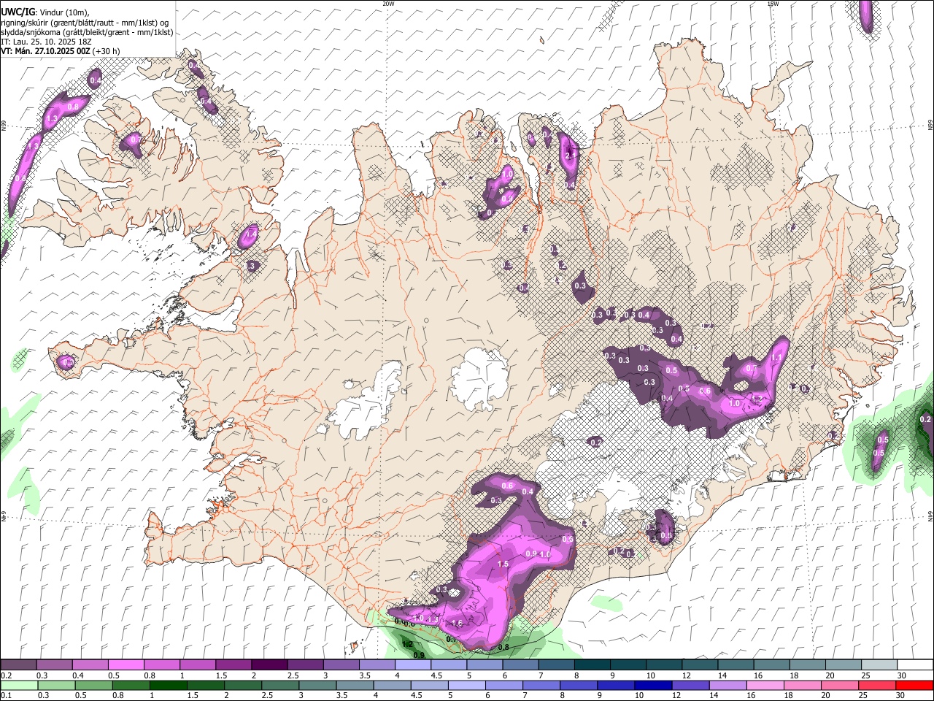This screenshot has height=701, width=934.
Task: Select the dark purple snow swatch starting at 2
Action: tap(269, 664)
